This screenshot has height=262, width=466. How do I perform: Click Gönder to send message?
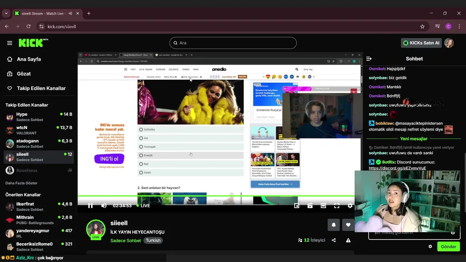click(x=449, y=247)
